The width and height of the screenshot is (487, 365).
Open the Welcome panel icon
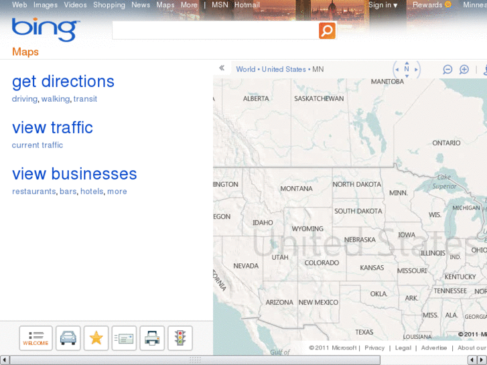(36, 338)
